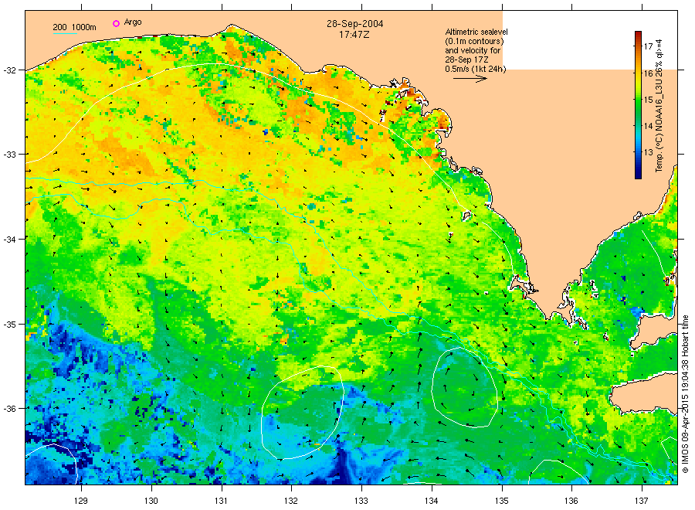Click the 17:47Z time text

(354, 34)
